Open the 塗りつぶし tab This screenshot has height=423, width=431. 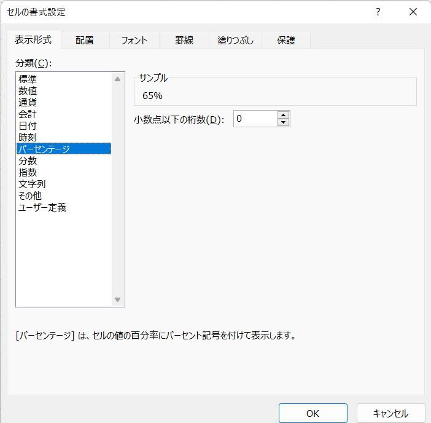pyautogui.click(x=235, y=40)
